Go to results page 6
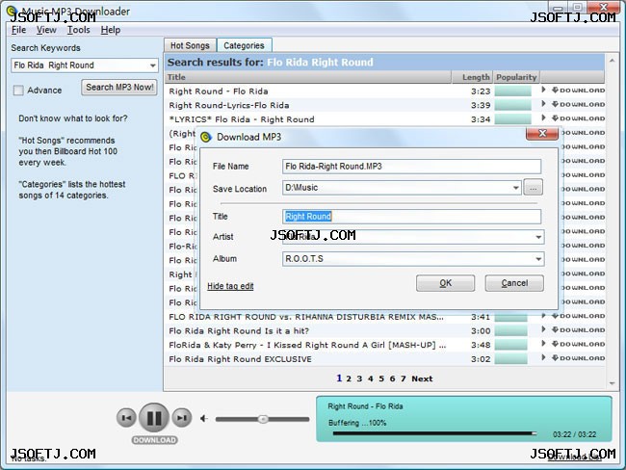626x470 pixels. (392, 379)
